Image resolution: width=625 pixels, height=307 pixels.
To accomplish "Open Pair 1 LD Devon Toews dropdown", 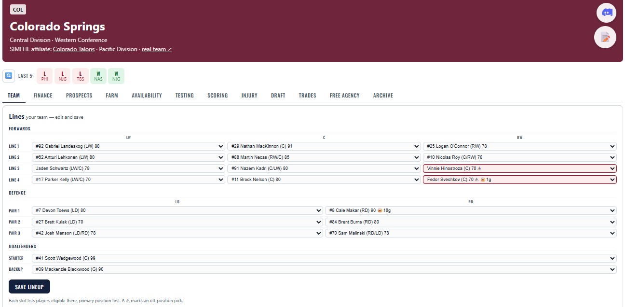I will 177,210.
